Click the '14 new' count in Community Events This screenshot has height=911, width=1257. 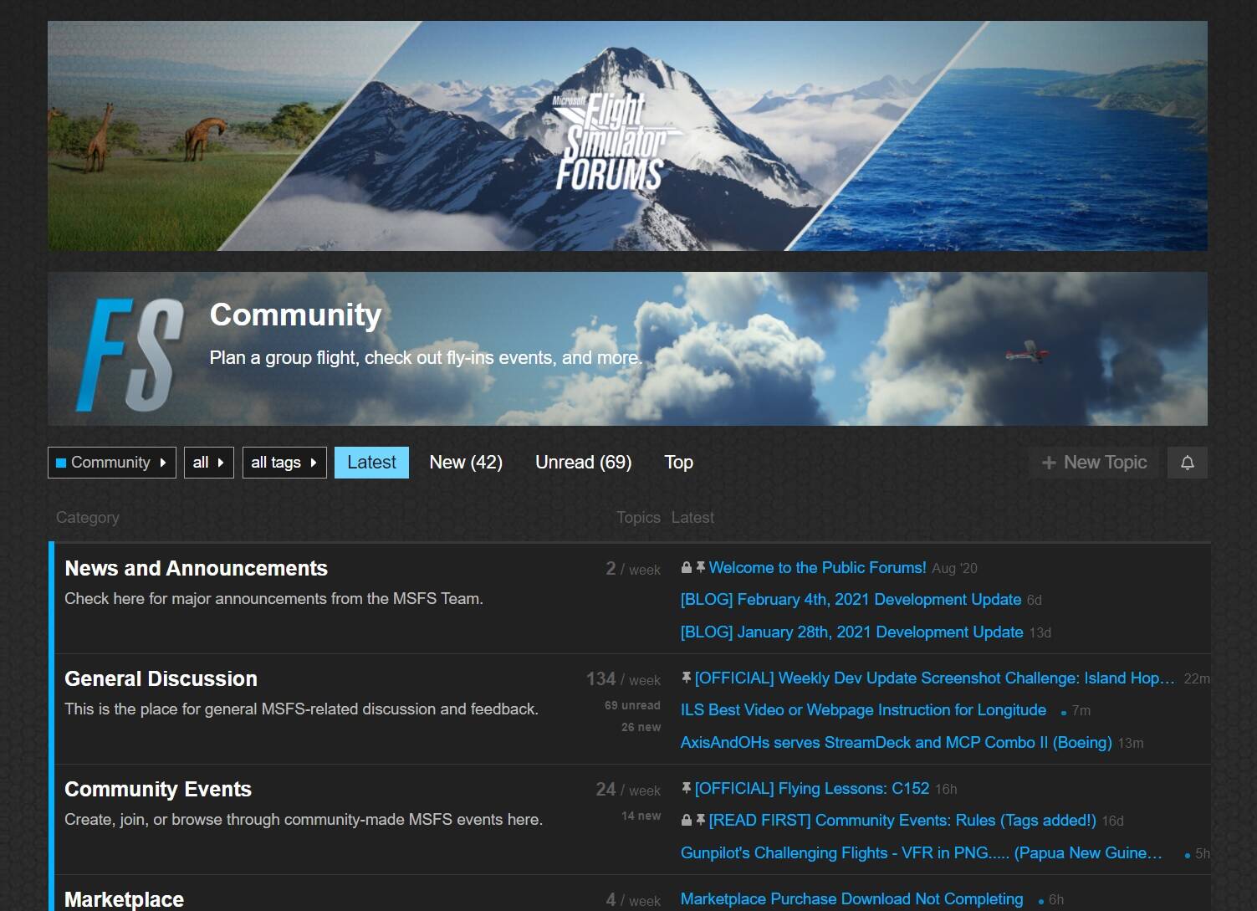coord(641,816)
